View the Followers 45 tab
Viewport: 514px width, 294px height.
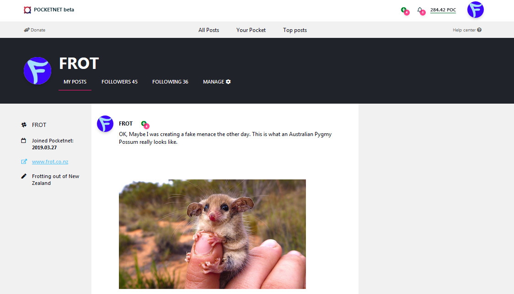tap(119, 82)
